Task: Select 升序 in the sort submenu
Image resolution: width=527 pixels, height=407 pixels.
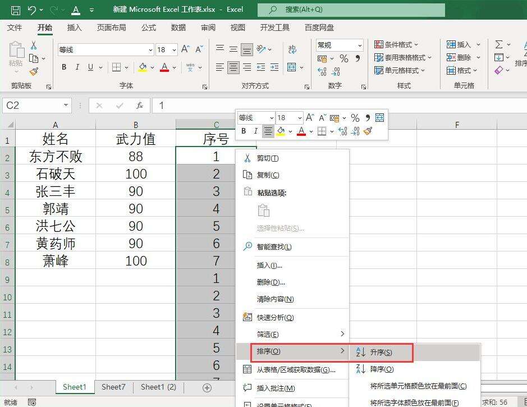Action: click(381, 353)
